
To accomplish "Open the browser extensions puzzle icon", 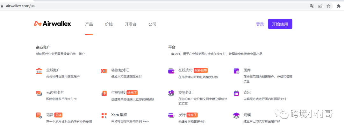I will coord(339,6).
